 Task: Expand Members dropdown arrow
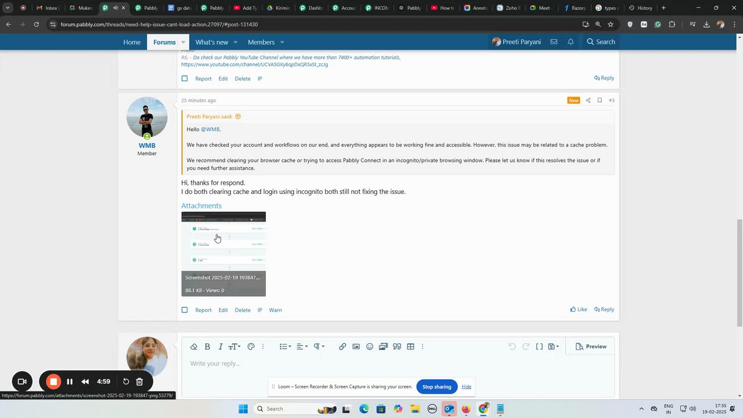coord(282,42)
